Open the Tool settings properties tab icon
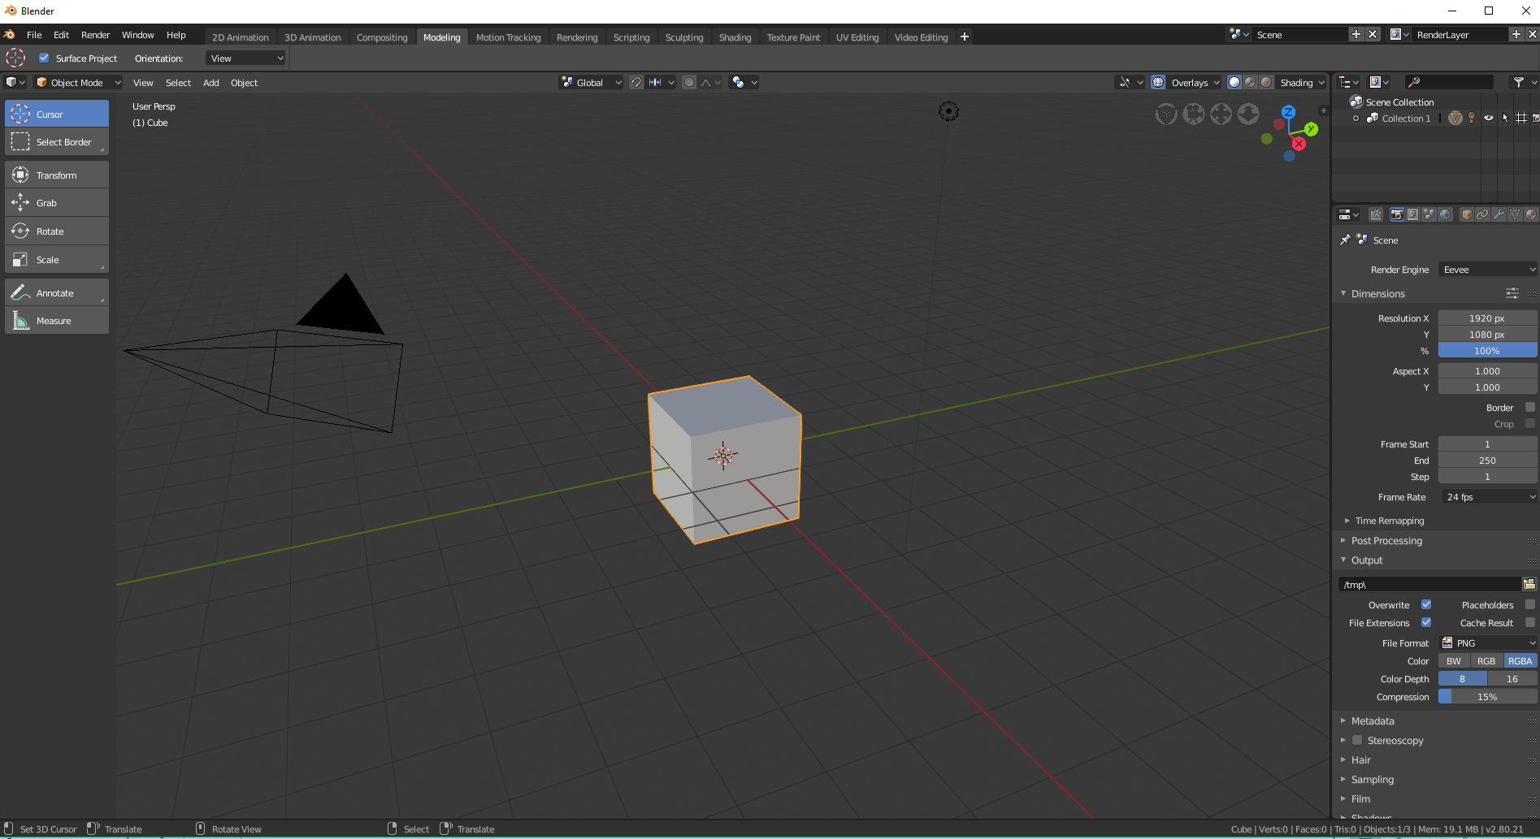This screenshot has width=1540, height=839. click(1375, 214)
